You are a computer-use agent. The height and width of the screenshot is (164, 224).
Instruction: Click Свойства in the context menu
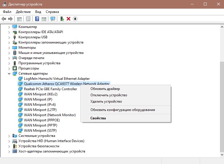pyautogui.click(x=98, y=118)
